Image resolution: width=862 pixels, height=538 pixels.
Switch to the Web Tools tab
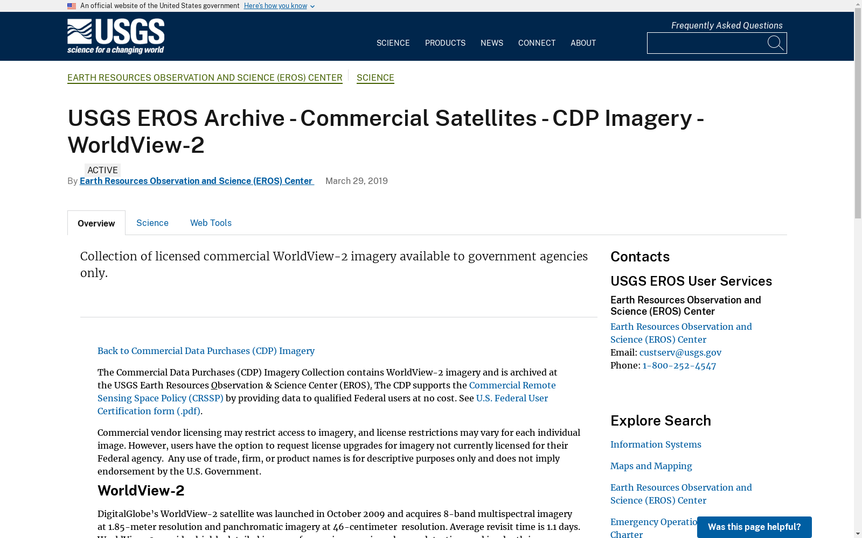point(211,223)
